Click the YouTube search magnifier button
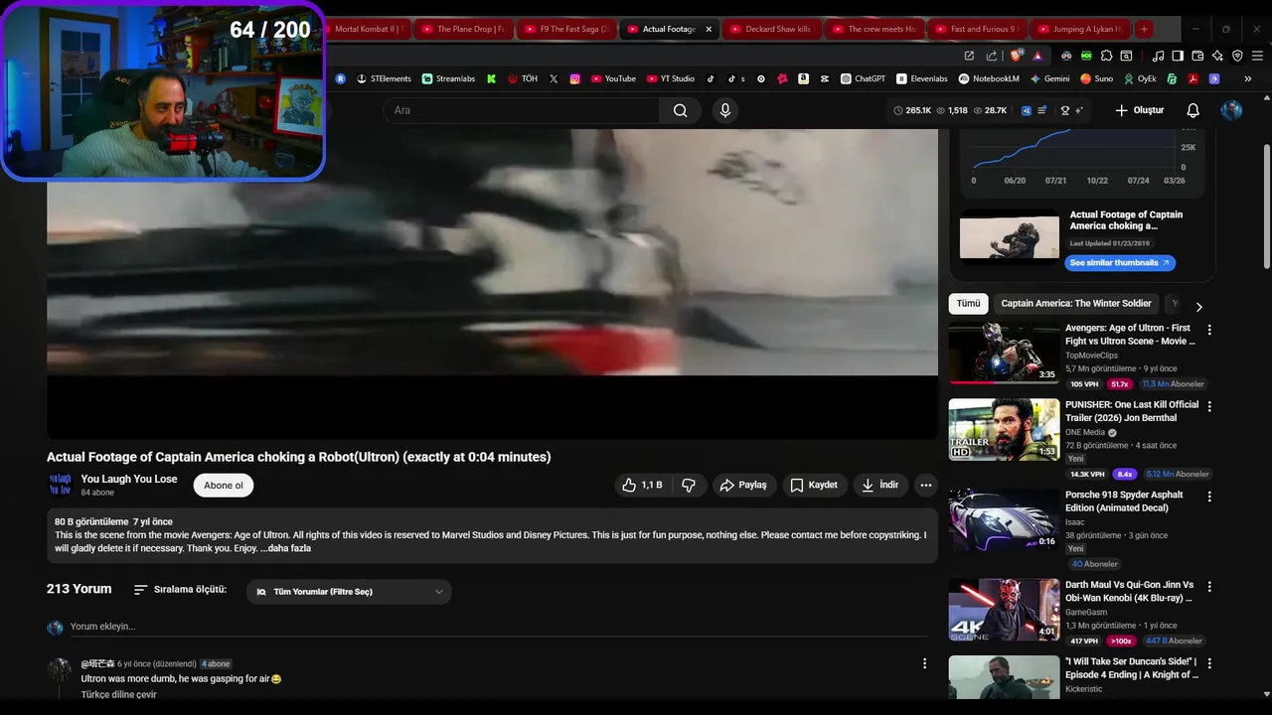Image resolution: width=1272 pixels, height=715 pixels. click(x=680, y=110)
